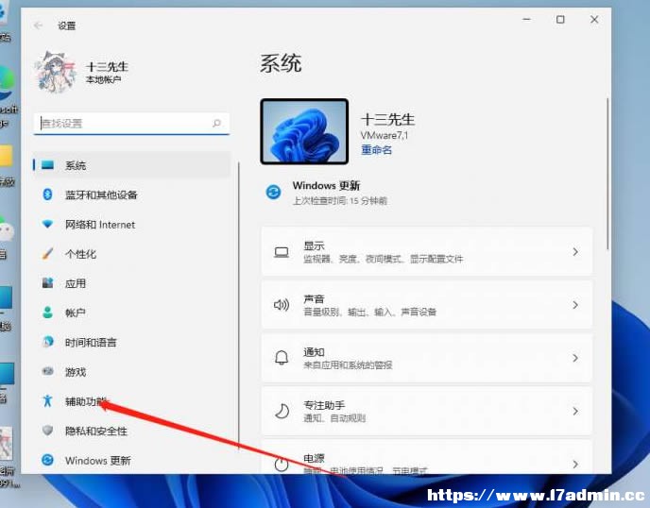Image resolution: width=650 pixels, height=508 pixels.
Task: Click the search settings input field
Action: 131,123
